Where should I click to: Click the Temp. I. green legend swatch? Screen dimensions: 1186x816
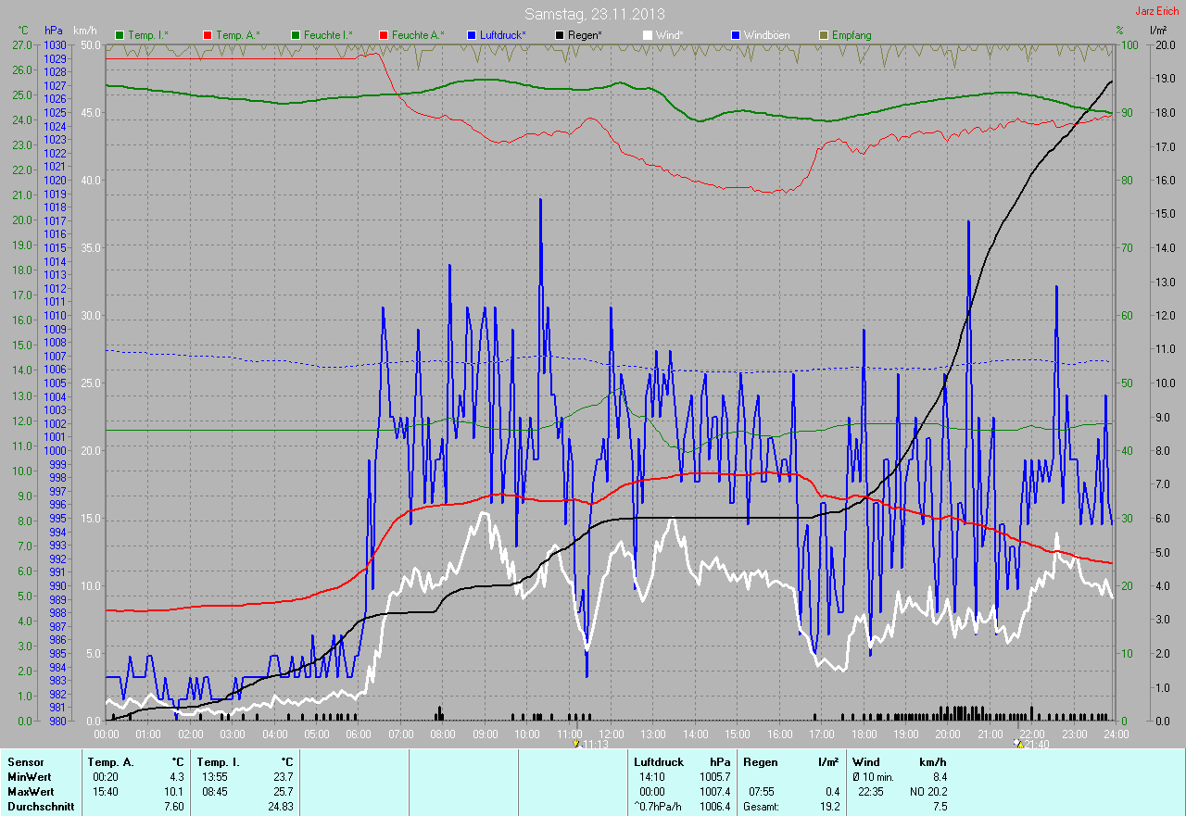pos(120,35)
